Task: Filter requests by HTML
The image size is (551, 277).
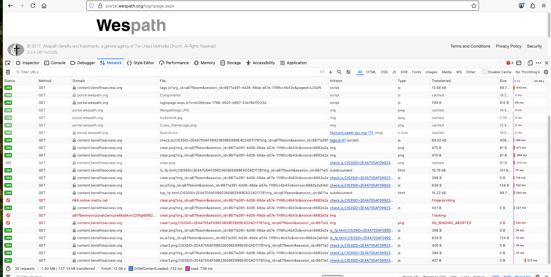Action: (x=371, y=72)
